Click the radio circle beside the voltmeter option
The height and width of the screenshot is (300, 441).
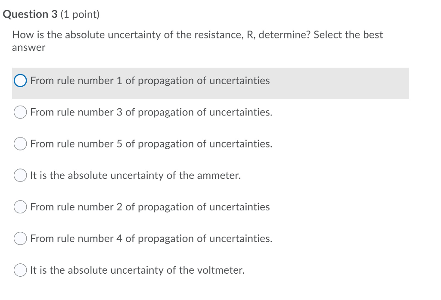[x=20, y=270]
